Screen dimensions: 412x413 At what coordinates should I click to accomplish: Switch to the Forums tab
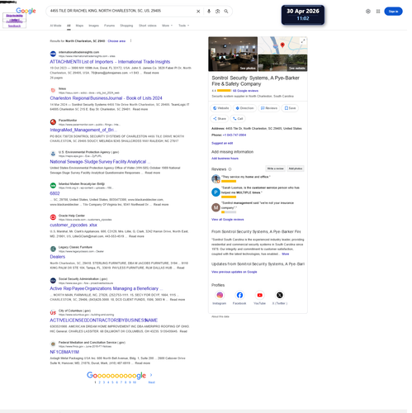109,26
